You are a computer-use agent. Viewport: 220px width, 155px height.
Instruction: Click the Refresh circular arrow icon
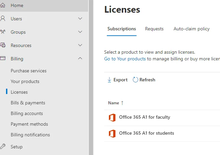[x=136, y=80]
